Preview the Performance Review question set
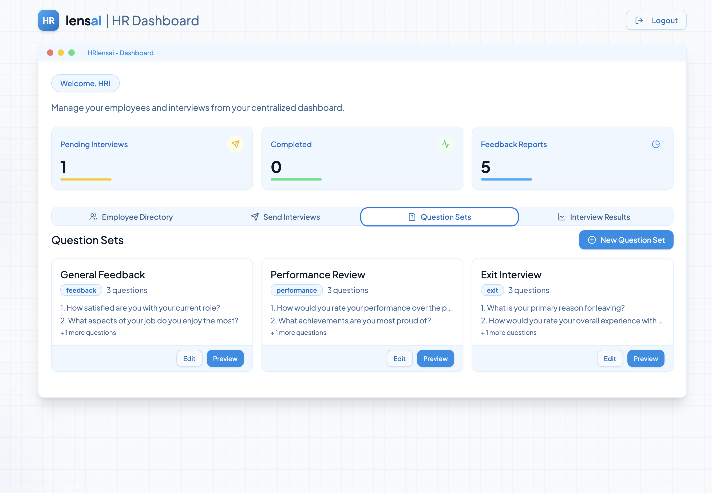 435,359
